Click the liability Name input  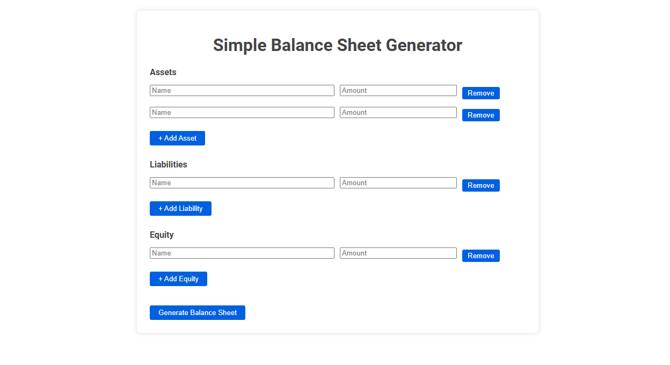pyautogui.click(x=242, y=182)
